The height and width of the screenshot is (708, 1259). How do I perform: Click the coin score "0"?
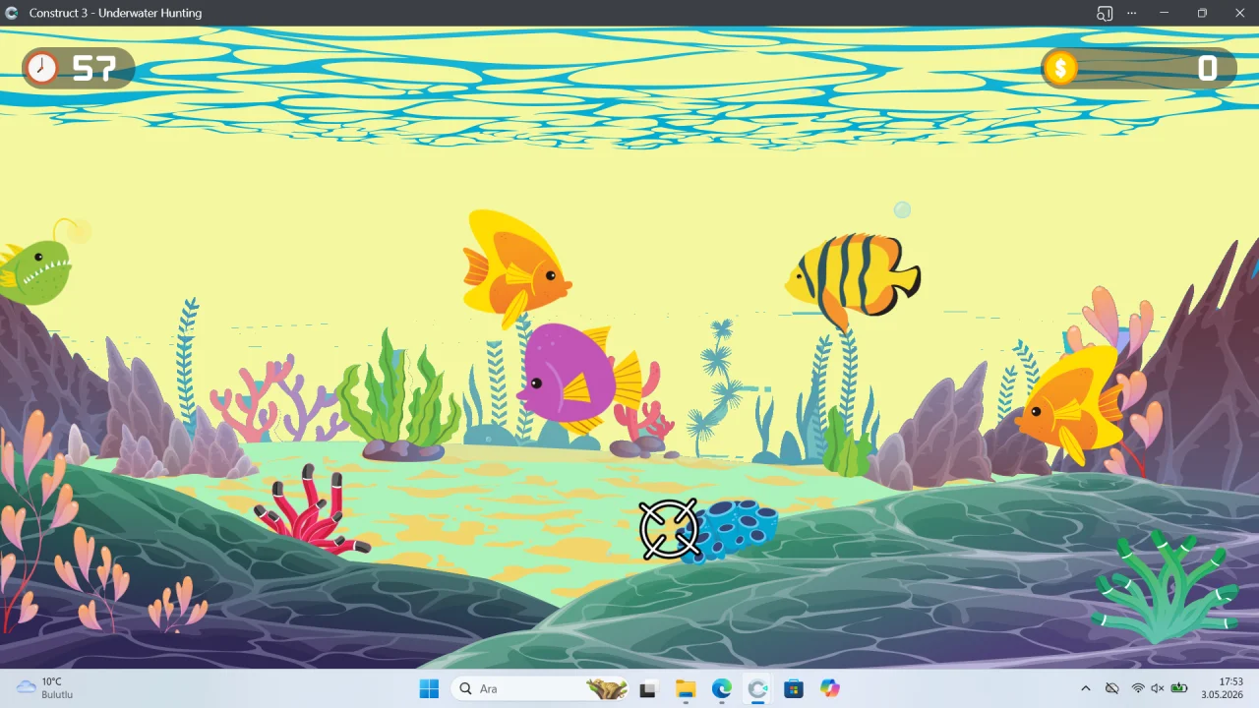click(1208, 68)
